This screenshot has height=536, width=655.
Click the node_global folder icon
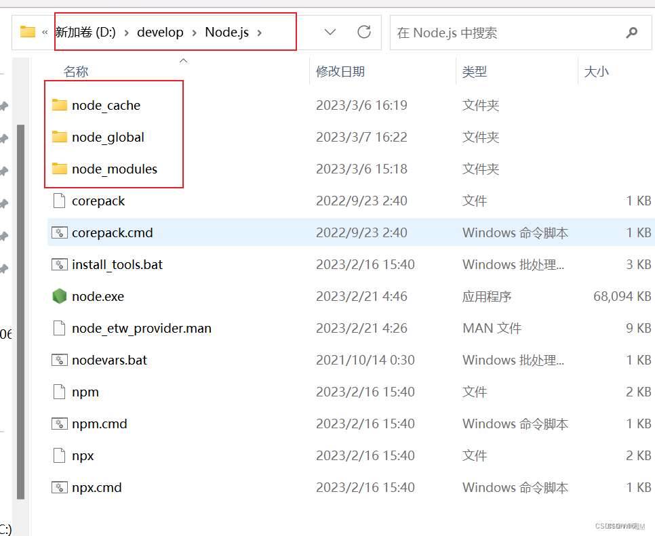pos(59,136)
